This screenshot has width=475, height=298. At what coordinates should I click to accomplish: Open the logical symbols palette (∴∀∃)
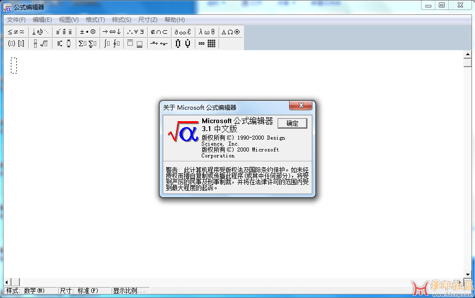point(135,32)
